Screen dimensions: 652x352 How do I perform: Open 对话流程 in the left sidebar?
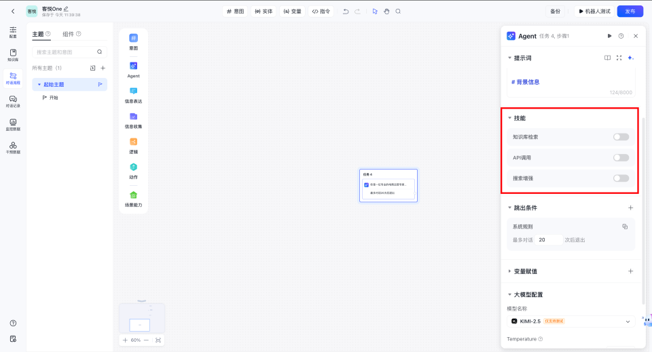click(13, 79)
